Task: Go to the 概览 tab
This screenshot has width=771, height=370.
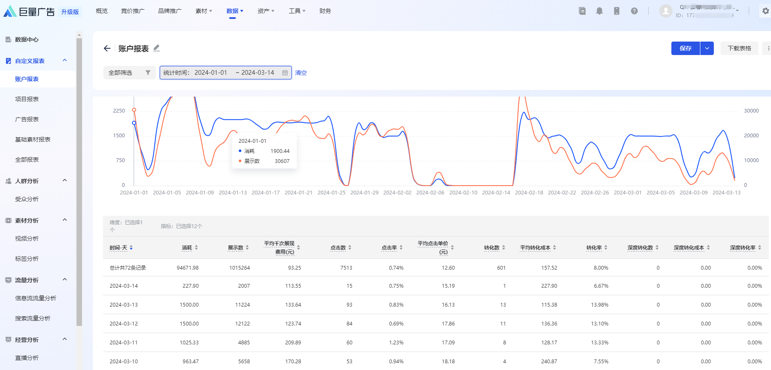Action: click(x=102, y=11)
